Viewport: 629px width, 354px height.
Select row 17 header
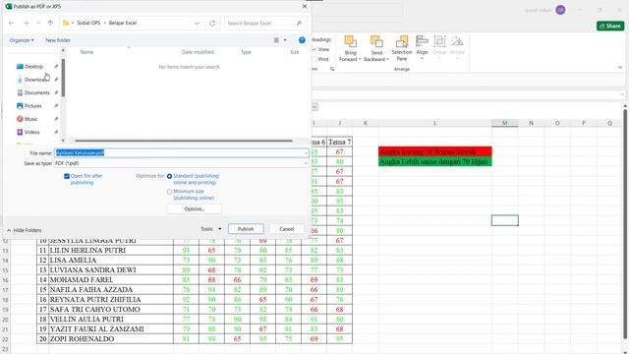(x=5, y=290)
